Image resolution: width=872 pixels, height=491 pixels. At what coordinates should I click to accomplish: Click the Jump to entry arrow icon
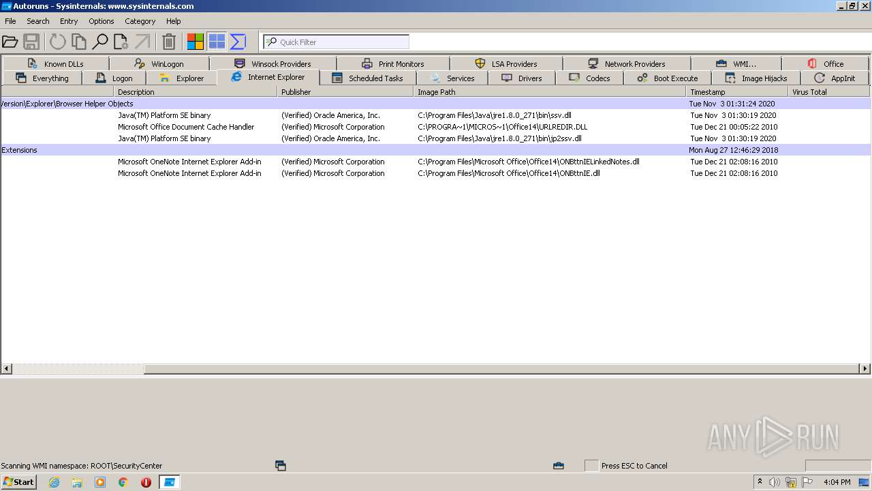point(142,42)
